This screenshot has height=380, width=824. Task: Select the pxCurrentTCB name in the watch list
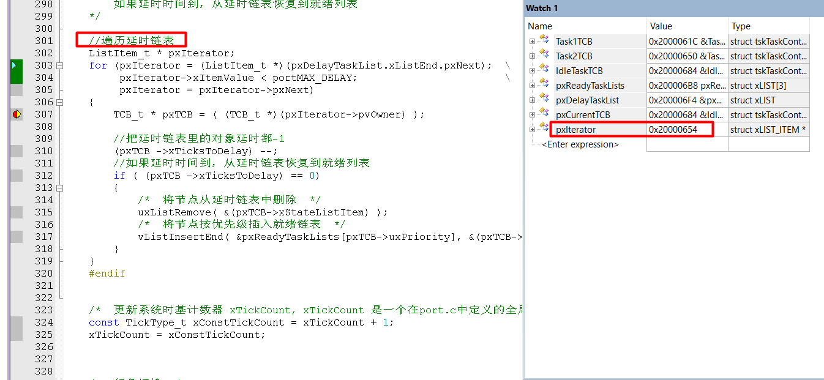pyautogui.click(x=583, y=115)
